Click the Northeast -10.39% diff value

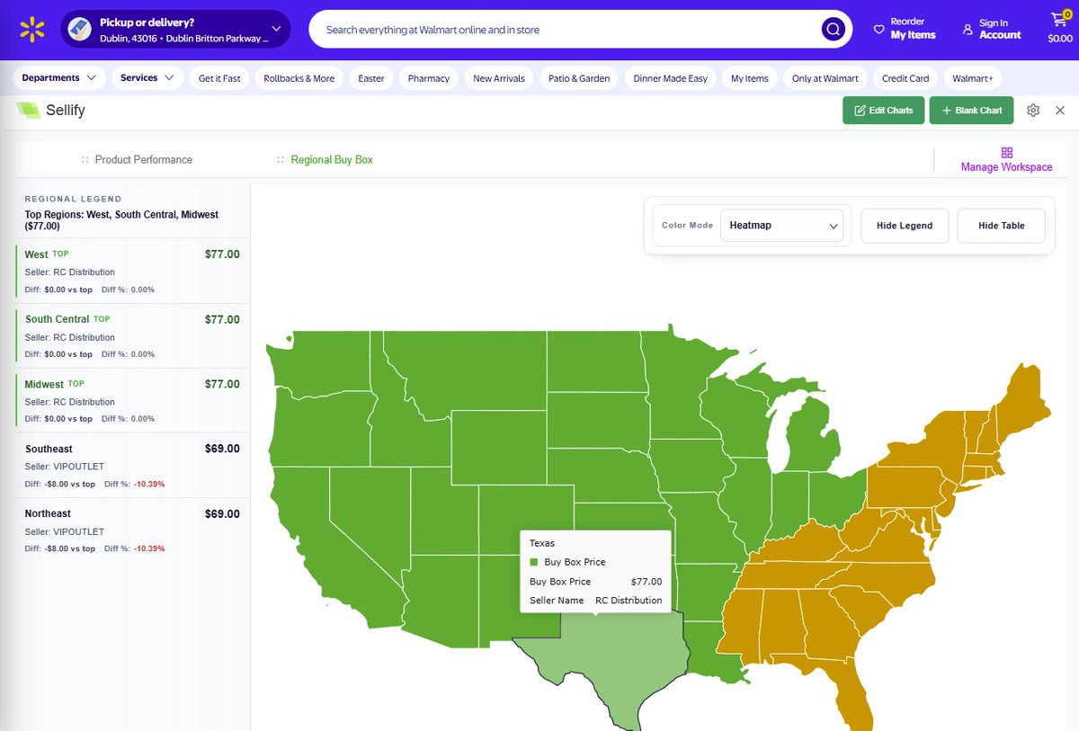[149, 548]
